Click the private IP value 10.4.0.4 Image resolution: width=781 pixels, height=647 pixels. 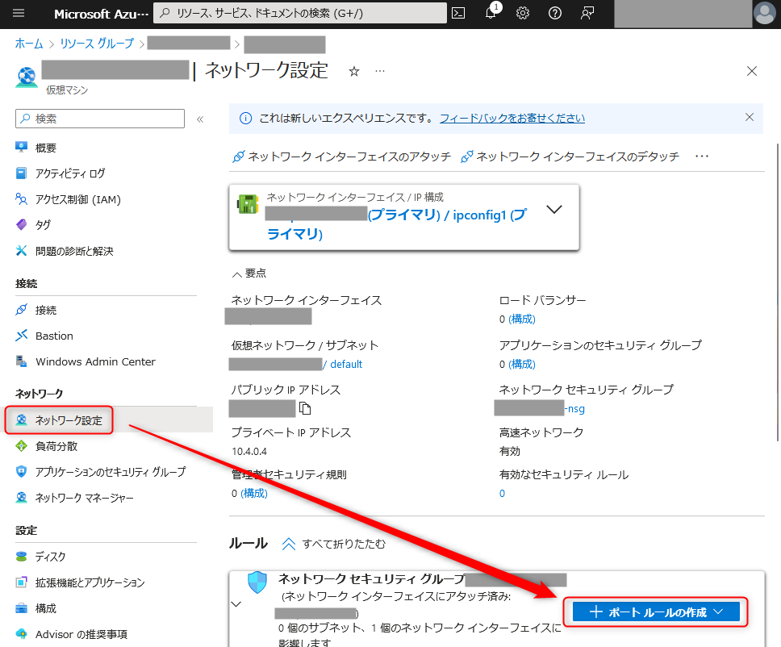click(x=249, y=451)
